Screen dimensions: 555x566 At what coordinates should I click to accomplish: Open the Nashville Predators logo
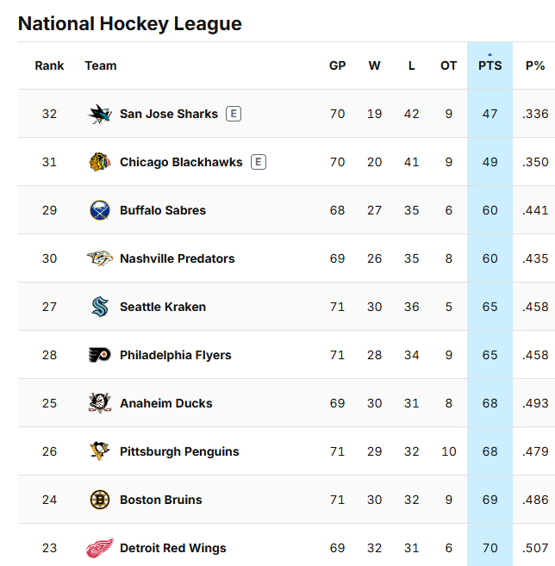[100, 258]
